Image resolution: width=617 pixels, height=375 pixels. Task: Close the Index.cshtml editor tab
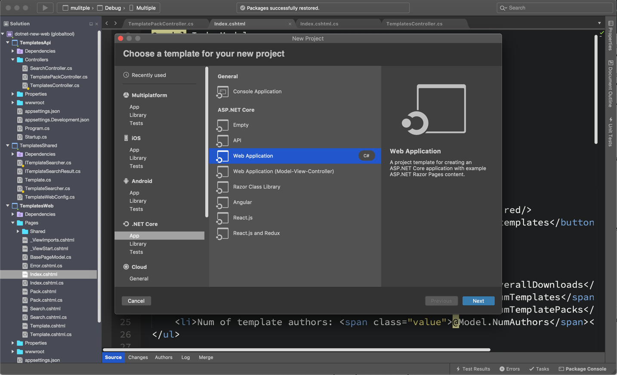click(290, 24)
